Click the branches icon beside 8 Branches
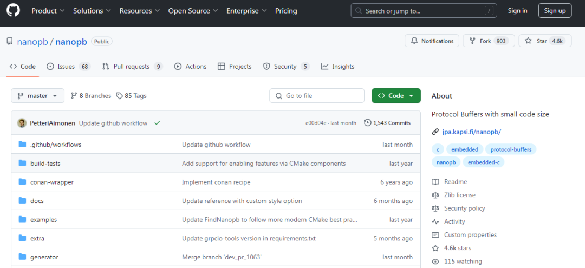 [74, 96]
